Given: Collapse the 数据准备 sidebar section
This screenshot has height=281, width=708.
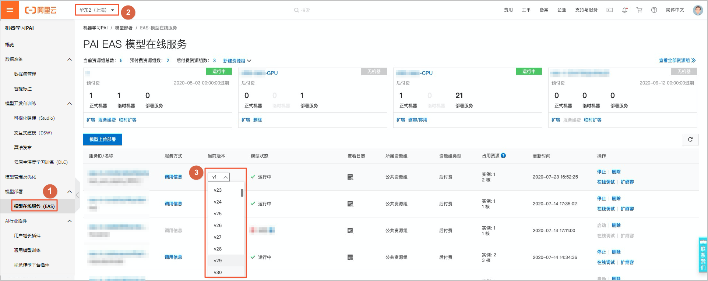Looking at the screenshot, I should [x=70, y=60].
